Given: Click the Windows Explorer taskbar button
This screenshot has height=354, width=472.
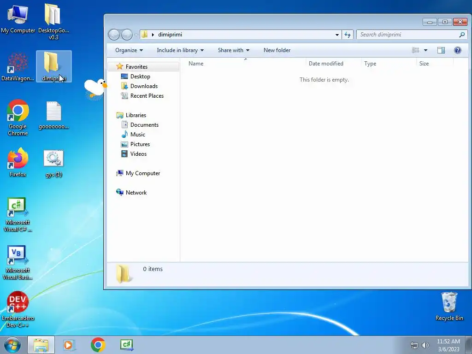Looking at the screenshot, I should (41, 345).
